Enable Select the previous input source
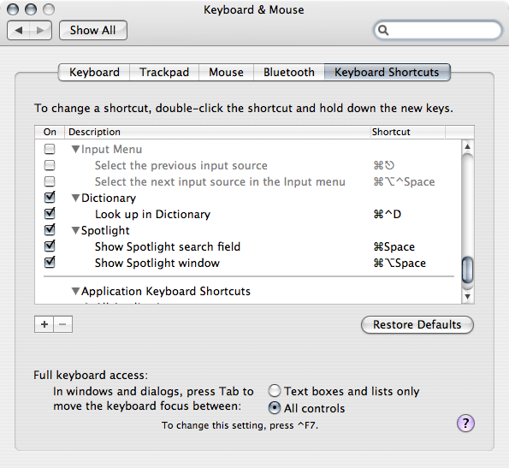 (50, 165)
